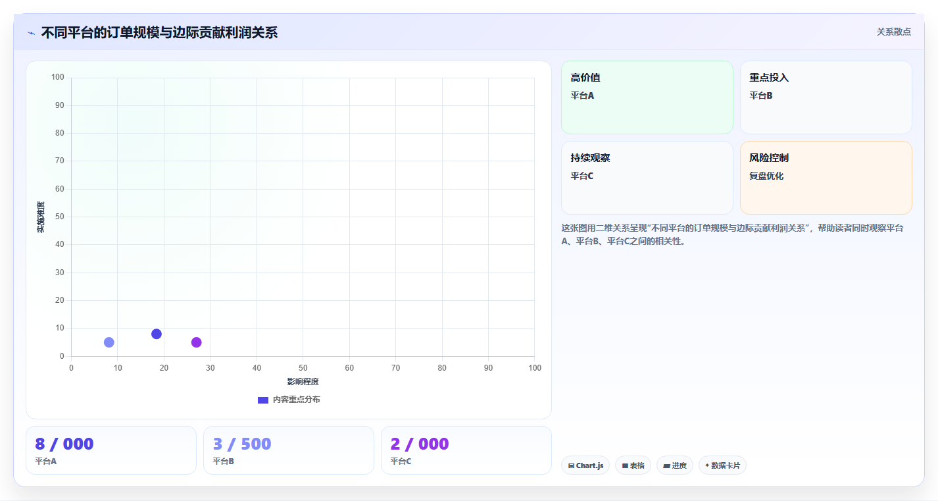
Task: Click the x-axis 50 tick label
Action: click(x=303, y=368)
